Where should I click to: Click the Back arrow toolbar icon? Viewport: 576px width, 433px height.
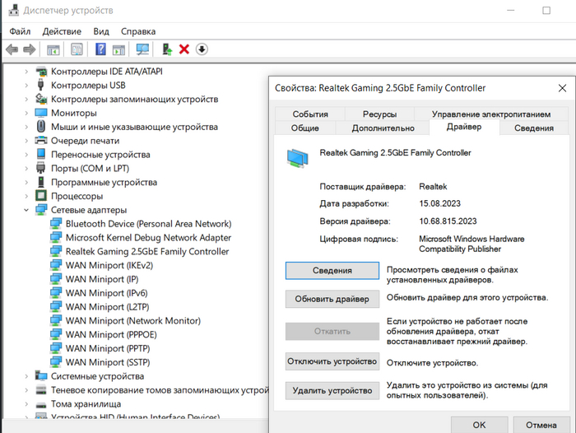12,49
